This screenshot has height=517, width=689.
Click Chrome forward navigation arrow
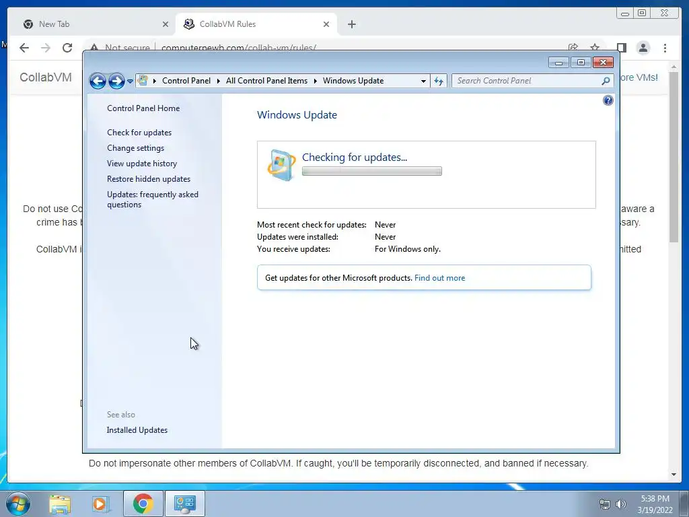pyautogui.click(x=46, y=48)
